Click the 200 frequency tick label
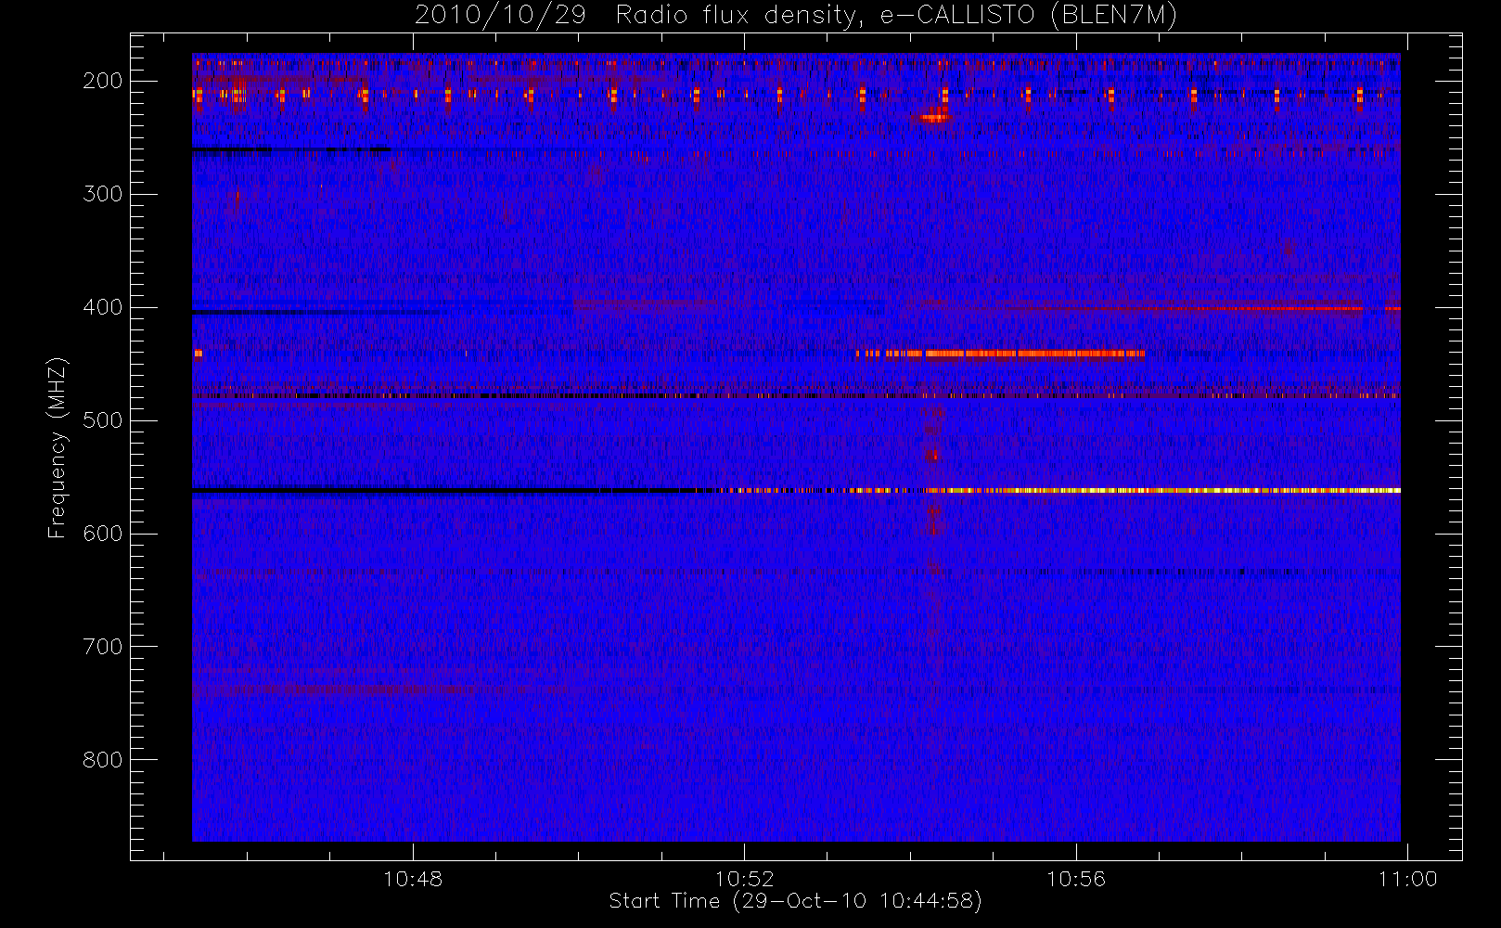Image resolution: width=1501 pixels, height=928 pixels. (103, 81)
